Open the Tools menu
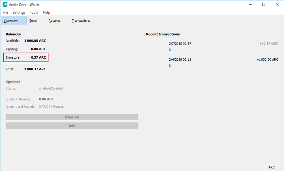This screenshot has height=171, width=284. (34, 12)
